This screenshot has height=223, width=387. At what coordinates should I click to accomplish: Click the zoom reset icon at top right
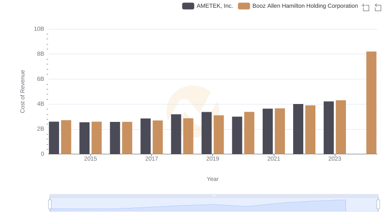click(378, 7)
